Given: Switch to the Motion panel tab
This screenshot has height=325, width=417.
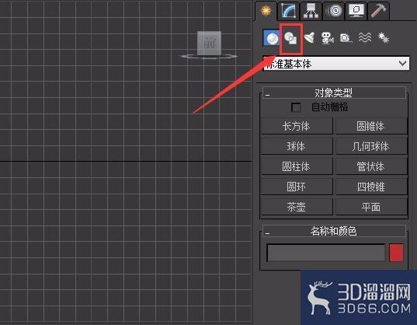Looking at the screenshot, I should (334, 11).
